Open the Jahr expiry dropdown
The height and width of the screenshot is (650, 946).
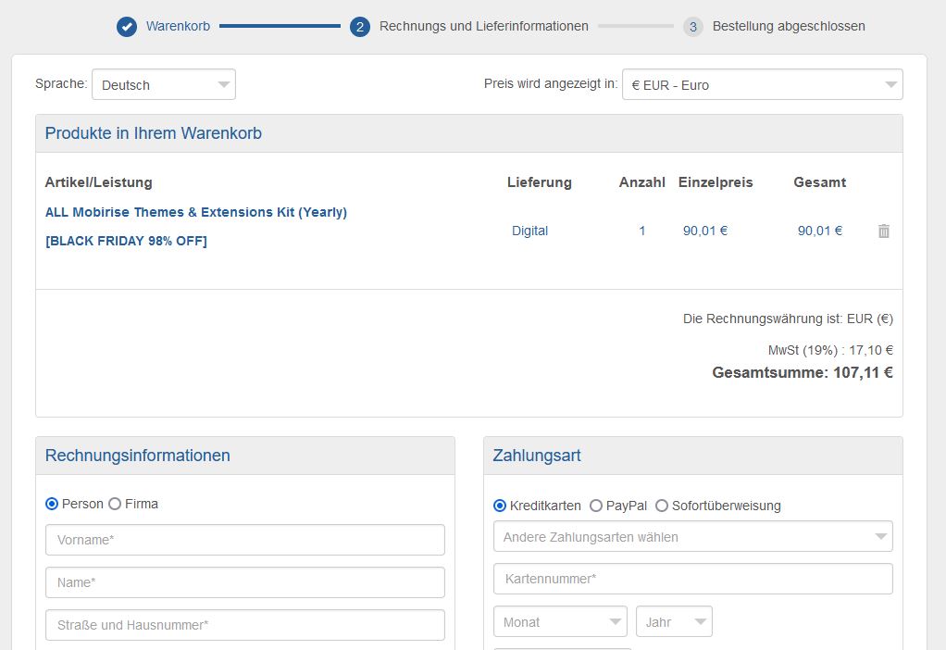click(674, 622)
